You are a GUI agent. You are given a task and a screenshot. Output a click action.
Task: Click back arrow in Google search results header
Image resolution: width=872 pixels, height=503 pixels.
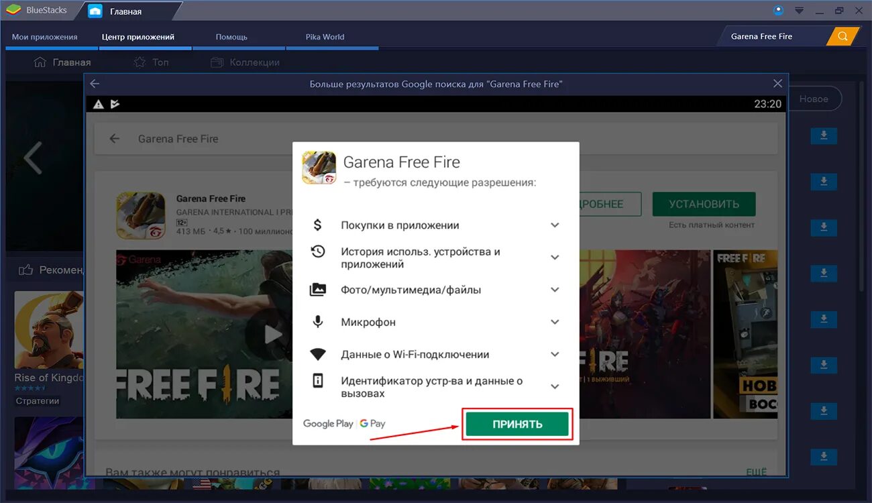coord(95,84)
